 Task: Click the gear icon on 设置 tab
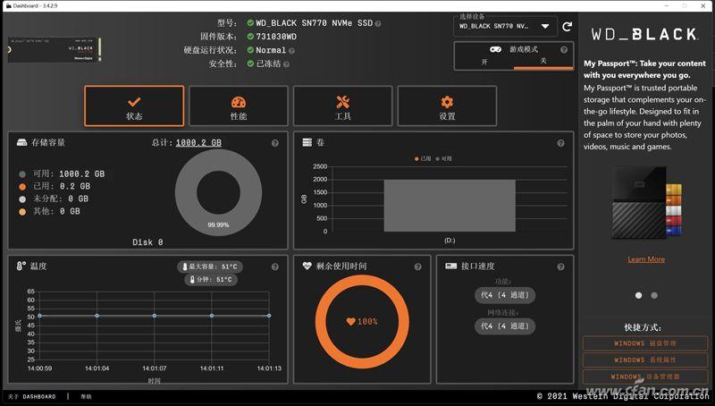(447, 102)
